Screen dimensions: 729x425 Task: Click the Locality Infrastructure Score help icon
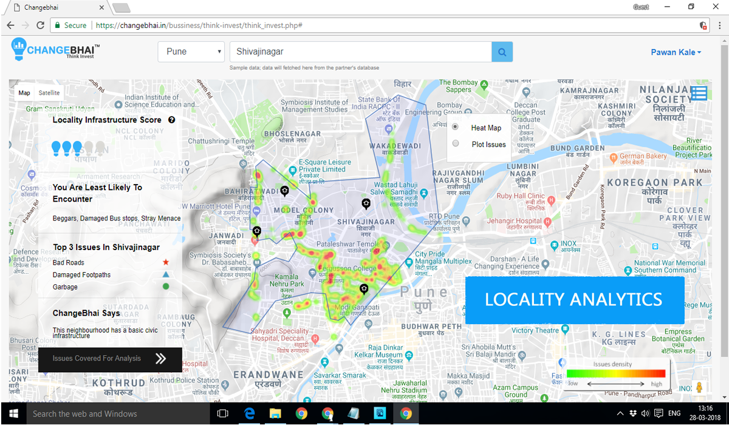(x=171, y=120)
